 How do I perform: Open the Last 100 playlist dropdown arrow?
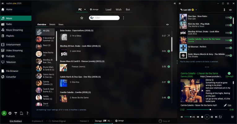tap(196, 10)
